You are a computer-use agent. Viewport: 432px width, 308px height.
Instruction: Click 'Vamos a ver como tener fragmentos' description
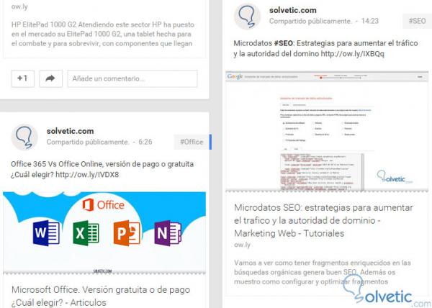point(323,272)
